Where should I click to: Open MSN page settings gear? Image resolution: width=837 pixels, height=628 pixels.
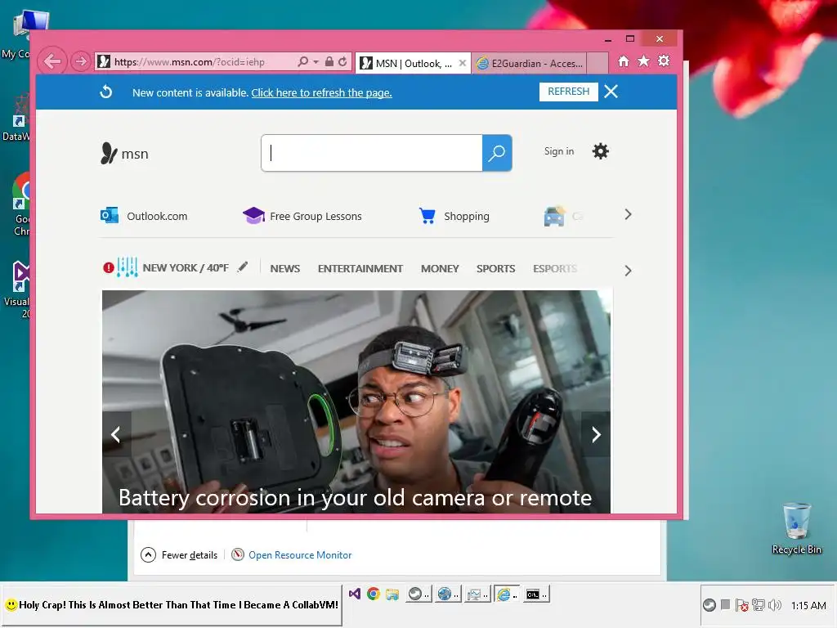[x=601, y=151]
